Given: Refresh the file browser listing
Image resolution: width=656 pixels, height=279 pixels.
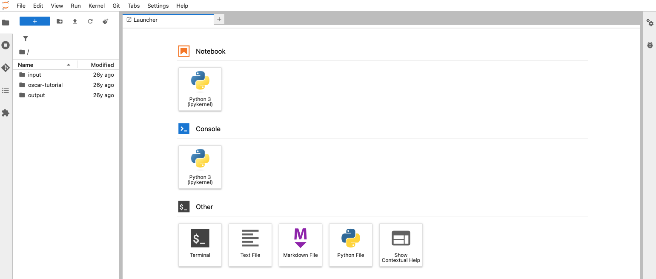Looking at the screenshot, I should [90, 21].
